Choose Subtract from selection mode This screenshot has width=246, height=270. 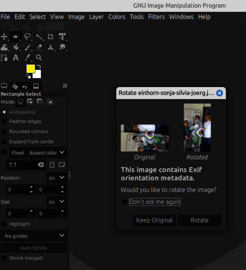click(40, 102)
